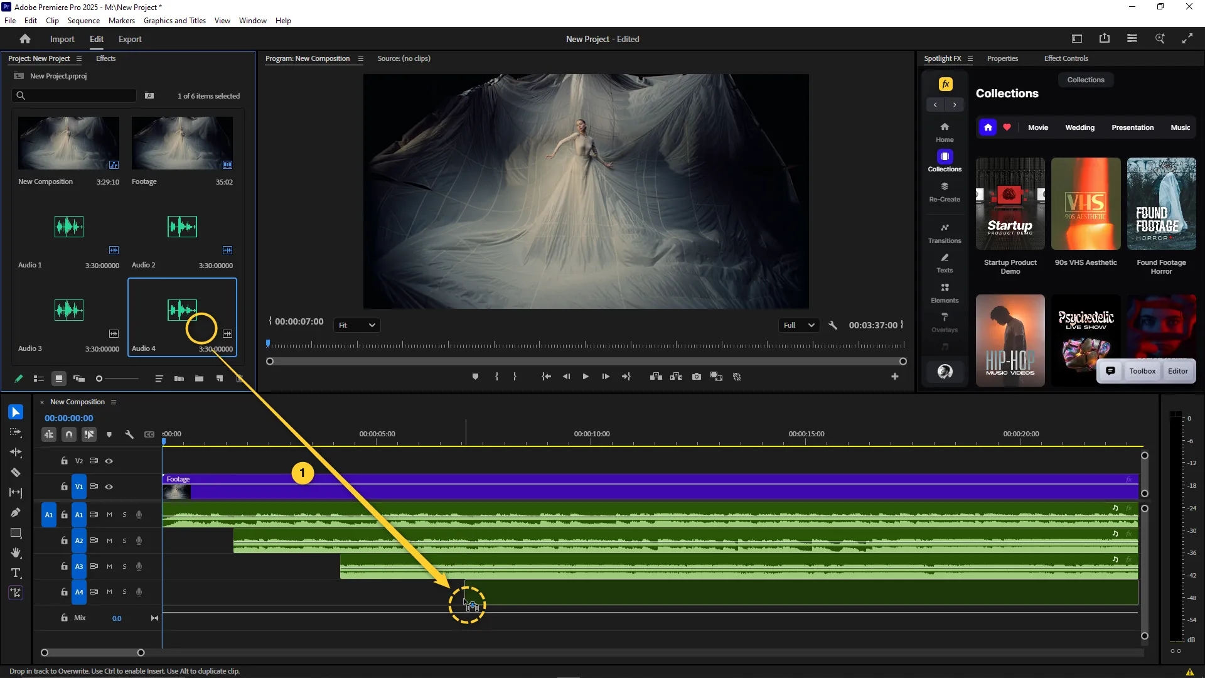
Task: Open Spotlight FX Elements section
Action: (x=945, y=293)
